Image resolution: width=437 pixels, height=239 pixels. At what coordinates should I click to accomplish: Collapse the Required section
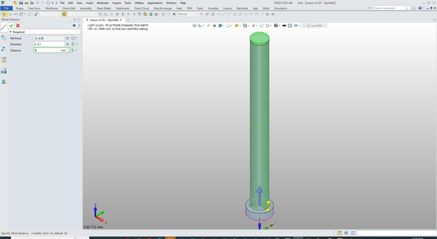pos(11,32)
